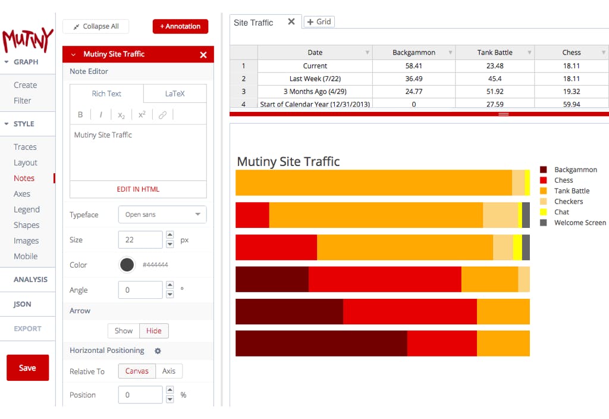Image resolution: width=609 pixels, height=419 pixels.
Task: Decrease the angle value
Action: pyautogui.click(x=169, y=294)
